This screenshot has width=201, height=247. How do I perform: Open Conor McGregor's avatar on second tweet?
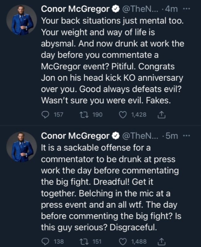22,148
